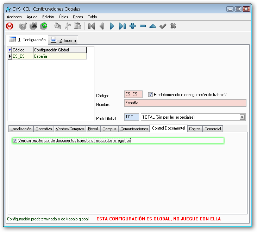Open the Datos menu
The image size is (257, 232).
tap(78, 17)
